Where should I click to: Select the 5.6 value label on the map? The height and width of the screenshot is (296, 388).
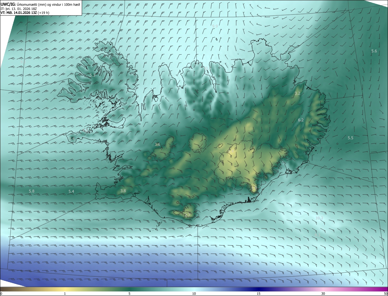coord(374,51)
